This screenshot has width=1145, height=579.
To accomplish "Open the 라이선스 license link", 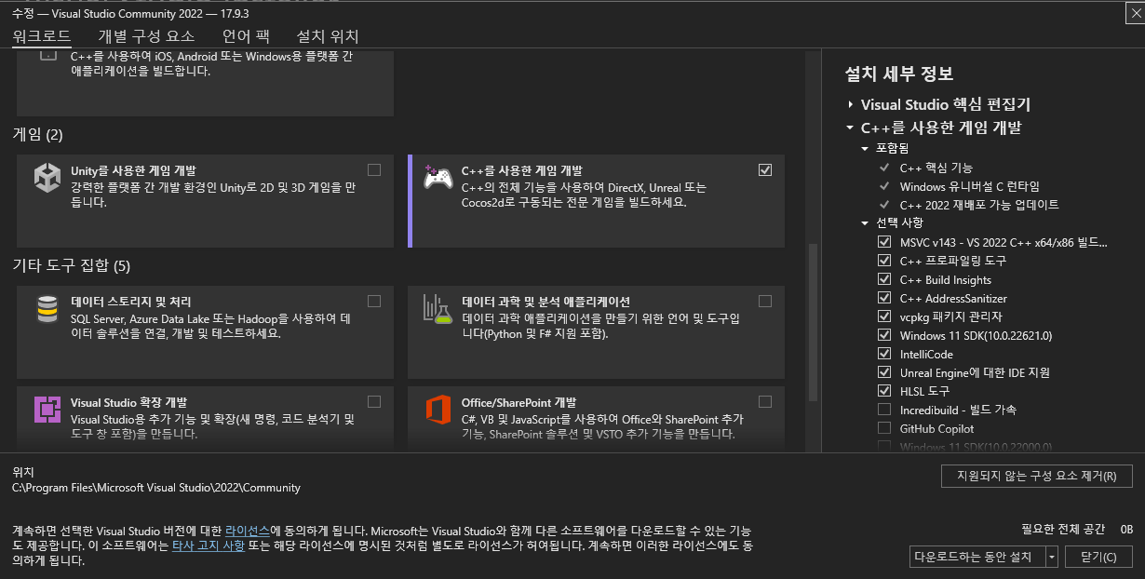I will pyautogui.click(x=247, y=530).
